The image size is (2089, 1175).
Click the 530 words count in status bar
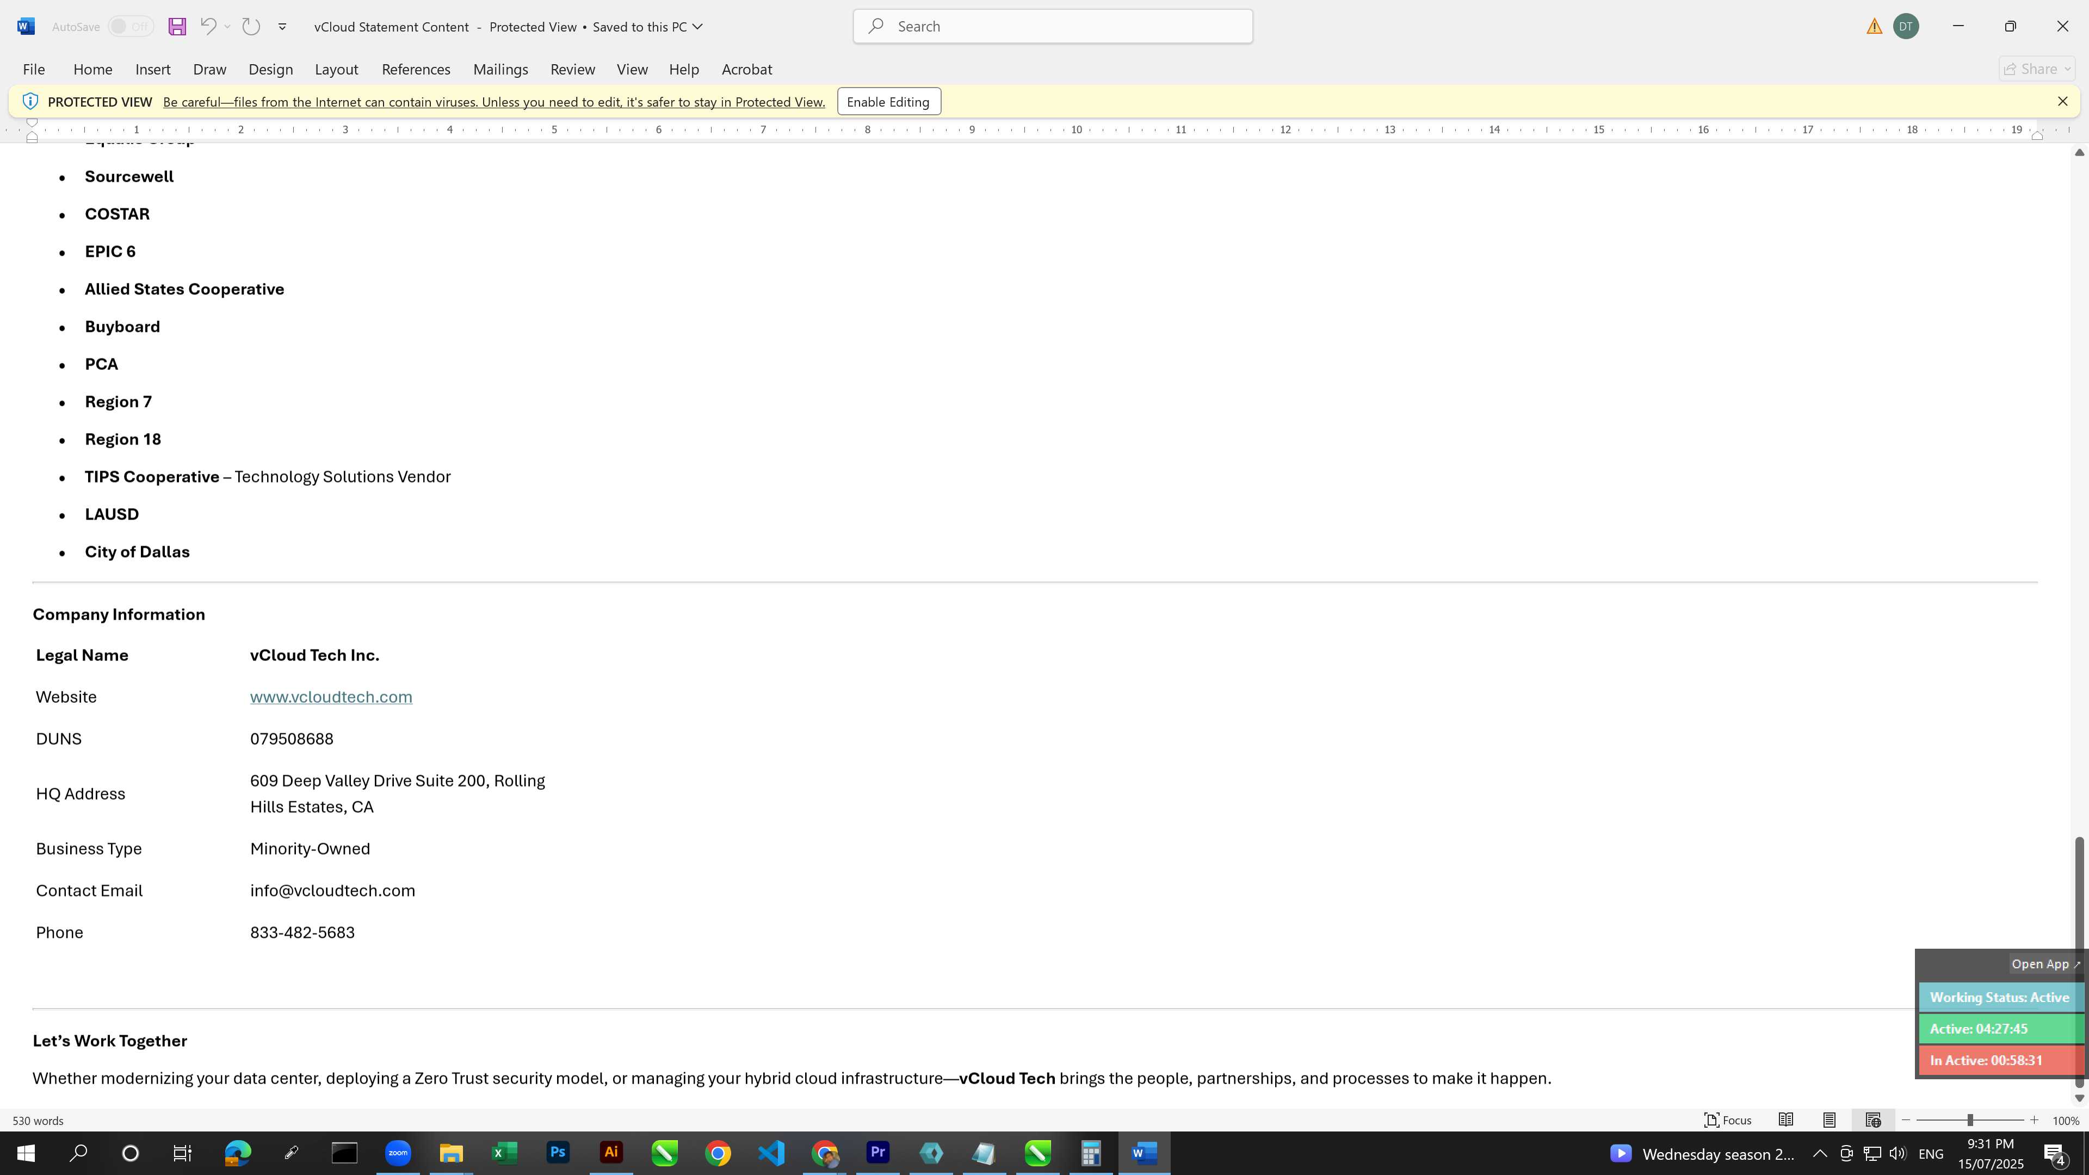pos(38,1121)
